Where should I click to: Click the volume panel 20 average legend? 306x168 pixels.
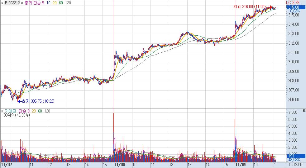[x=34, y=111]
